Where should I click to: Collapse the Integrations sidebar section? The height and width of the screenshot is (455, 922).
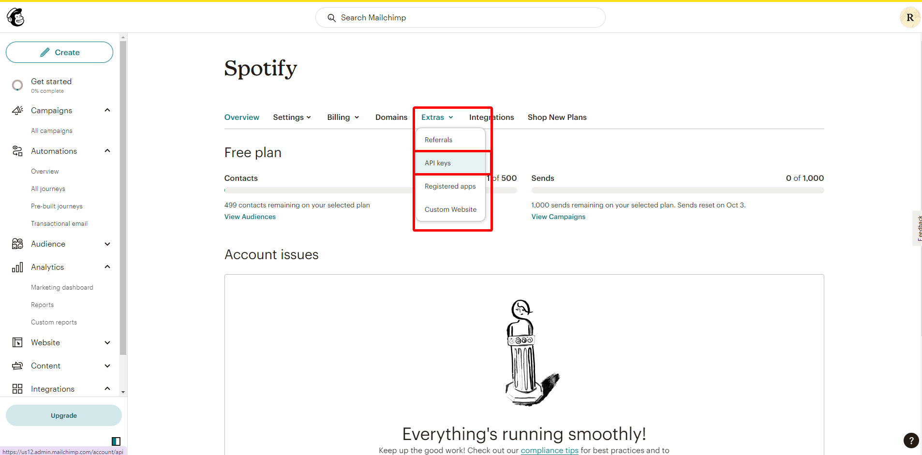tap(107, 389)
